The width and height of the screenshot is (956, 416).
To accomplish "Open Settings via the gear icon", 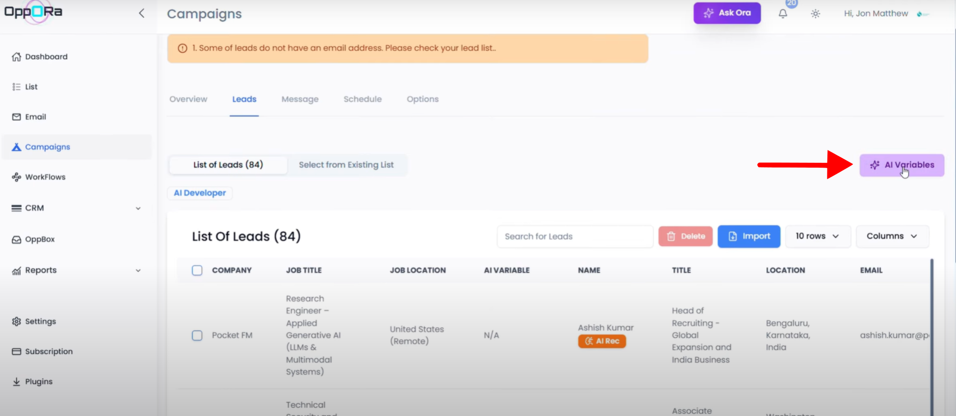I will point(17,321).
